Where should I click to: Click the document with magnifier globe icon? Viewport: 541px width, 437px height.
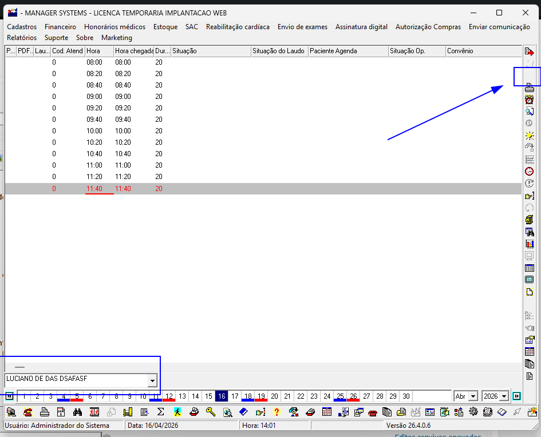pos(227,412)
